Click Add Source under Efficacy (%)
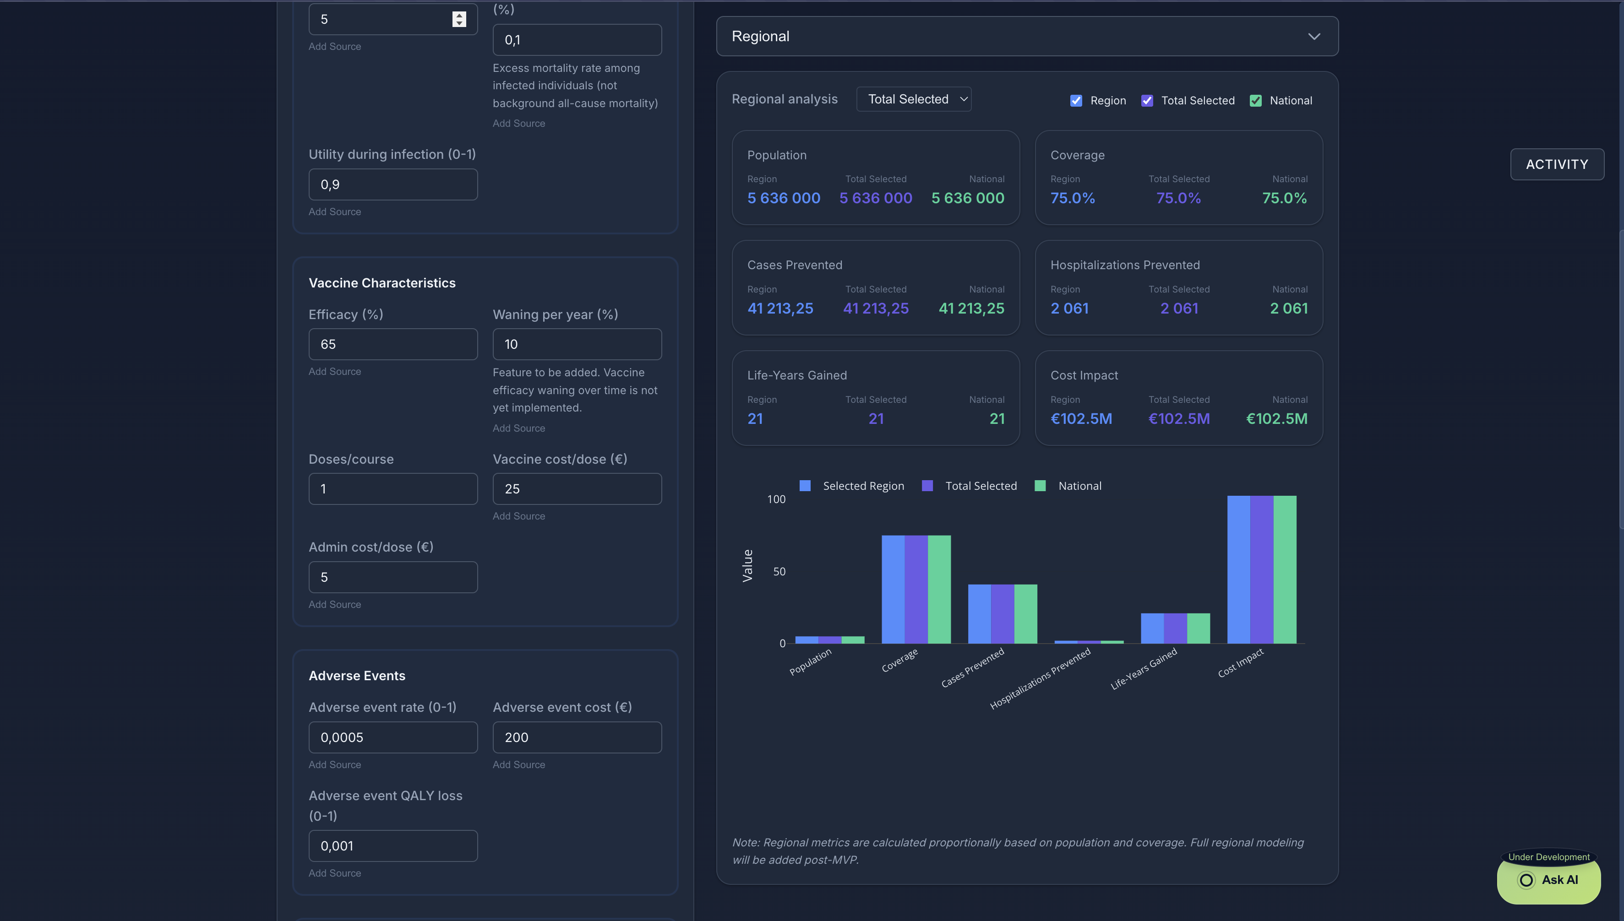The height and width of the screenshot is (921, 1624). click(x=335, y=371)
